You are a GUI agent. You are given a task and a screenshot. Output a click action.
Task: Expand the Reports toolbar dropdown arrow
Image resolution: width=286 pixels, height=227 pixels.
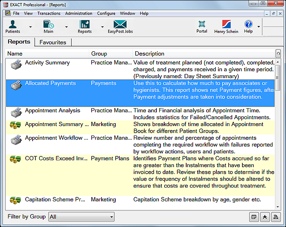102,27
